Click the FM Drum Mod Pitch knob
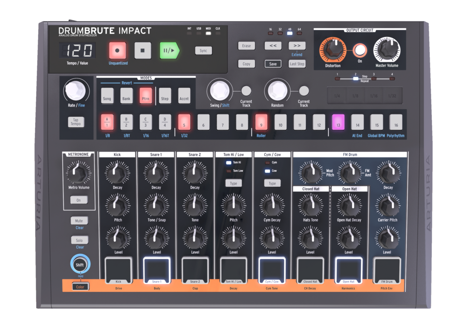This screenshot has height=332, width=467. click(x=311, y=173)
